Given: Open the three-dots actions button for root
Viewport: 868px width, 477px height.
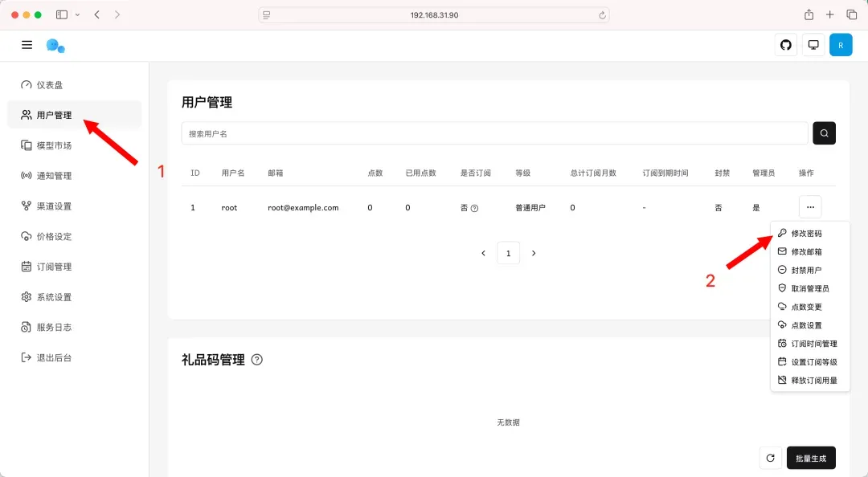Looking at the screenshot, I should [x=810, y=207].
